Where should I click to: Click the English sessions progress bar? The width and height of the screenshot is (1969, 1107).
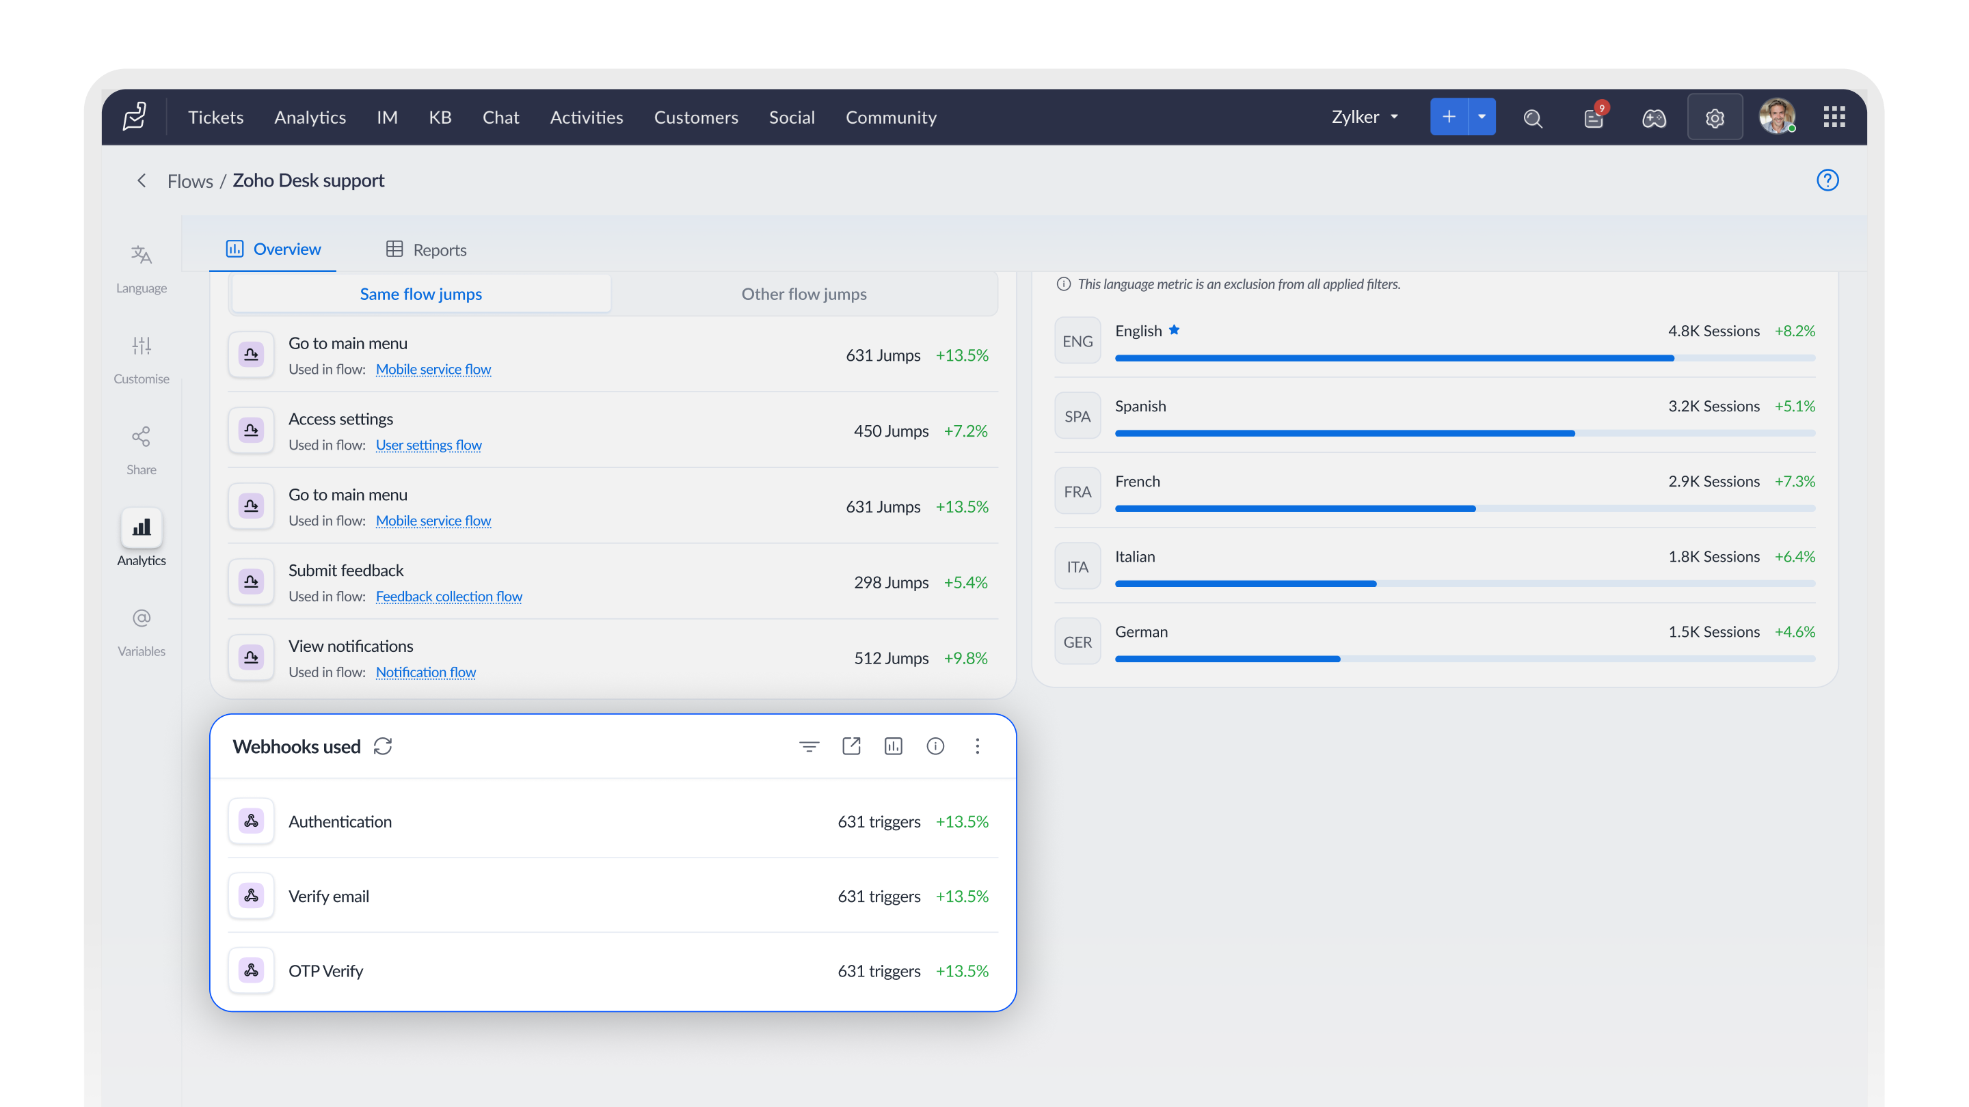click(1464, 357)
